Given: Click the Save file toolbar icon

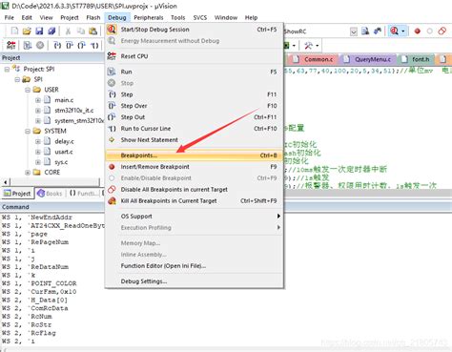Looking at the screenshot, I should [x=39, y=31].
